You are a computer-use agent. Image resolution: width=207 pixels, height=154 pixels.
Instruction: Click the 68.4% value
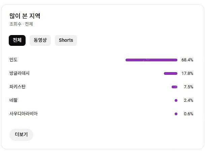[187, 60]
